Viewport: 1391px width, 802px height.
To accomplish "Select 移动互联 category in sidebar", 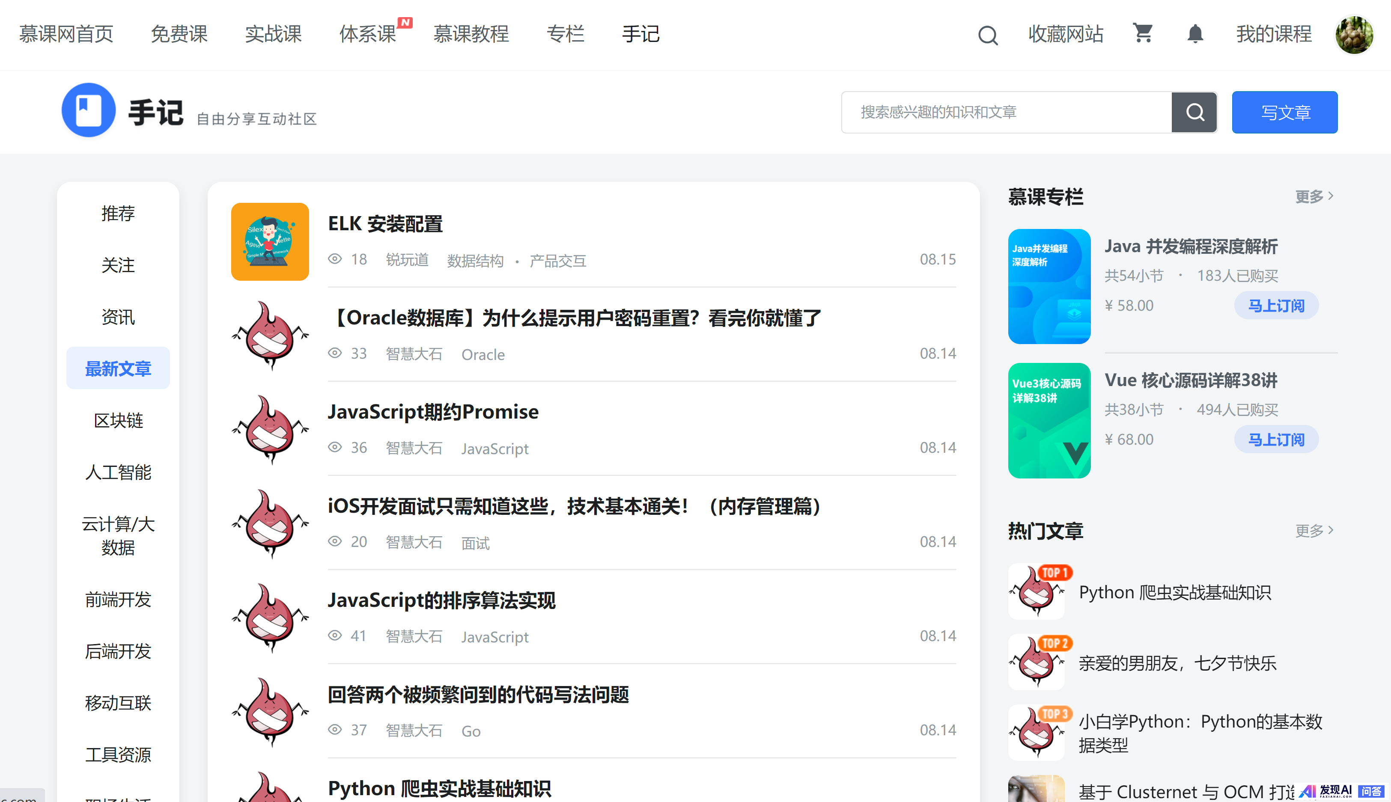I will coord(118,703).
